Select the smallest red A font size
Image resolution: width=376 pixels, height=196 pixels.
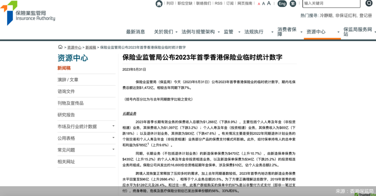tap(259, 4)
